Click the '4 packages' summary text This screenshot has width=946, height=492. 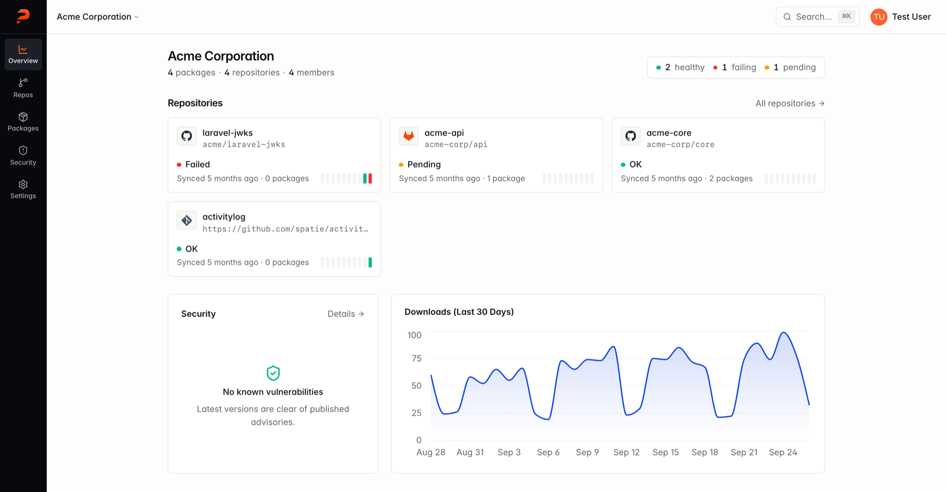(192, 73)
